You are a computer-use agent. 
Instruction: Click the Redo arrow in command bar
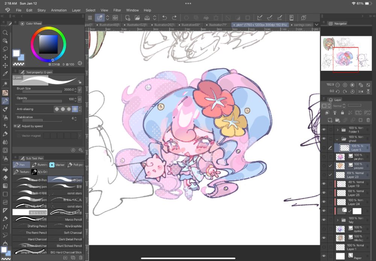coord(174,18)
